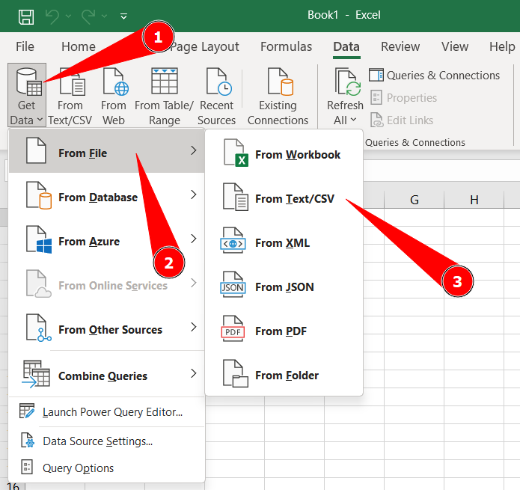This screenshot has height=490, width=520.
Task: Toggle Queries & Connections pane
Action: (x=434, y=76)
